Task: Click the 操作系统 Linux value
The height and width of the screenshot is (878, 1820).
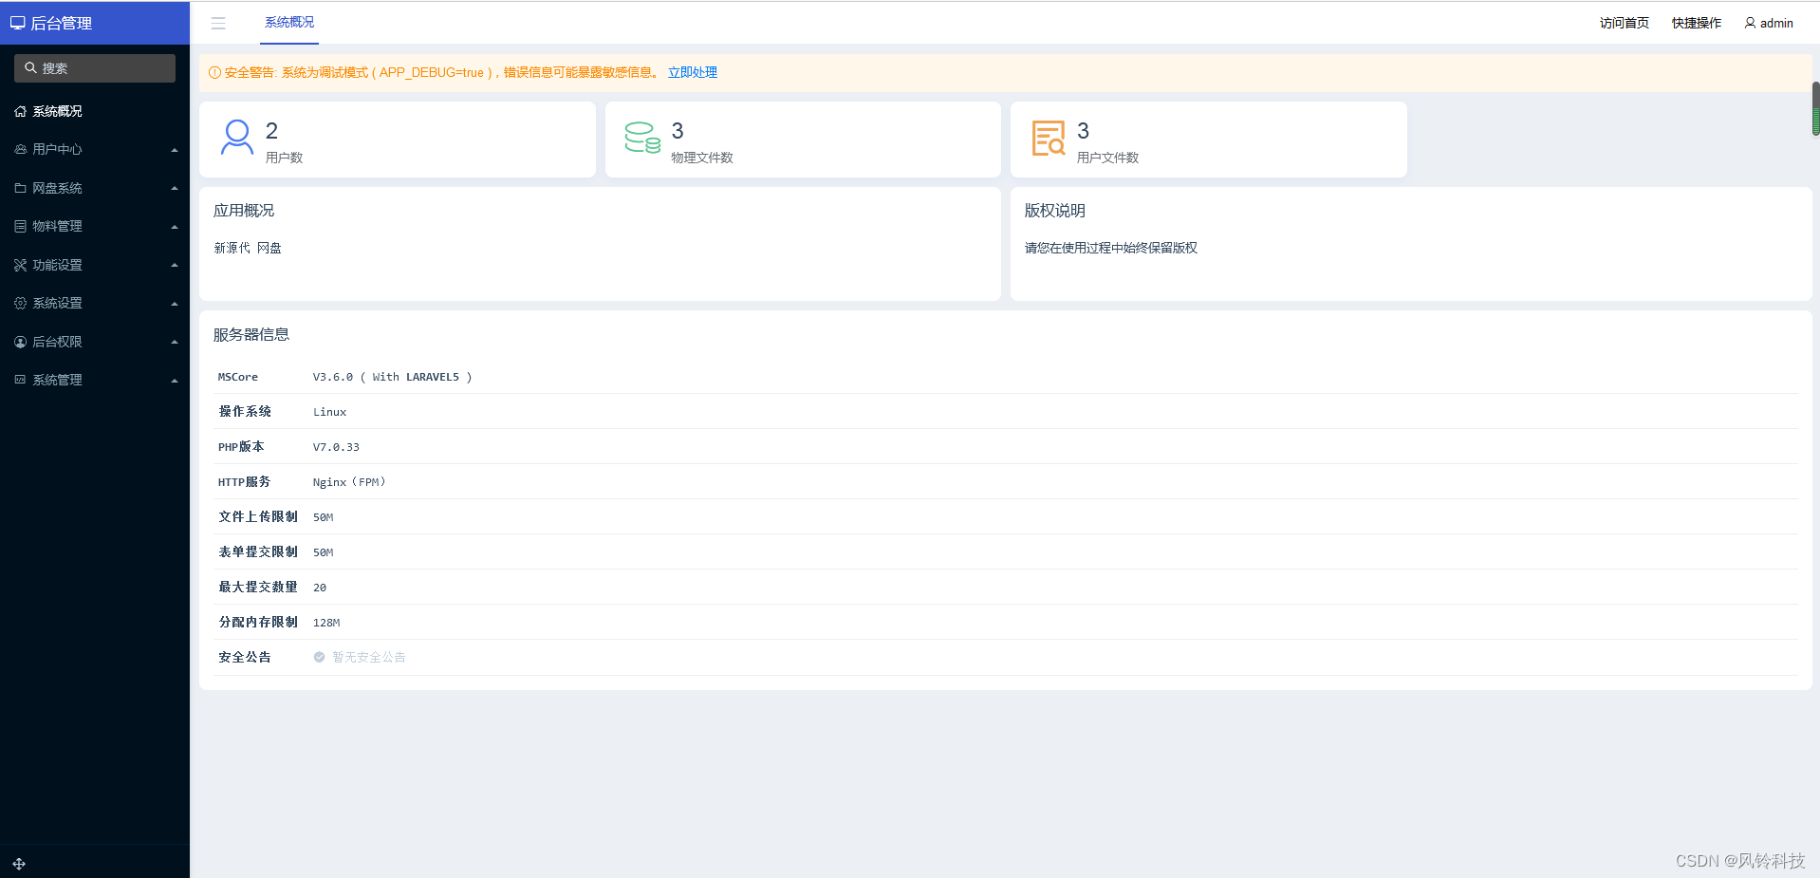Action: pyautogui.click(x=329, y=412)
